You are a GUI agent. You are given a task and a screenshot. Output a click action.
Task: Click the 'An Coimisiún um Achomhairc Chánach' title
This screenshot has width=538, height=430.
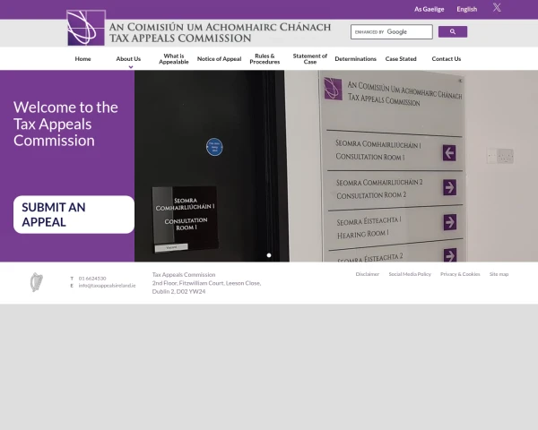point(220,27)
